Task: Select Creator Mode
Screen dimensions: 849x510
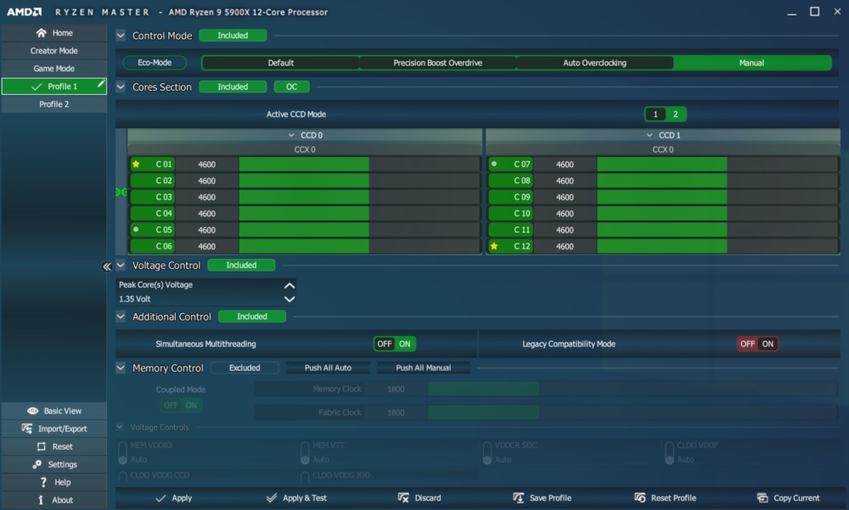Action: pyautogui.click(x=53, y=51)
